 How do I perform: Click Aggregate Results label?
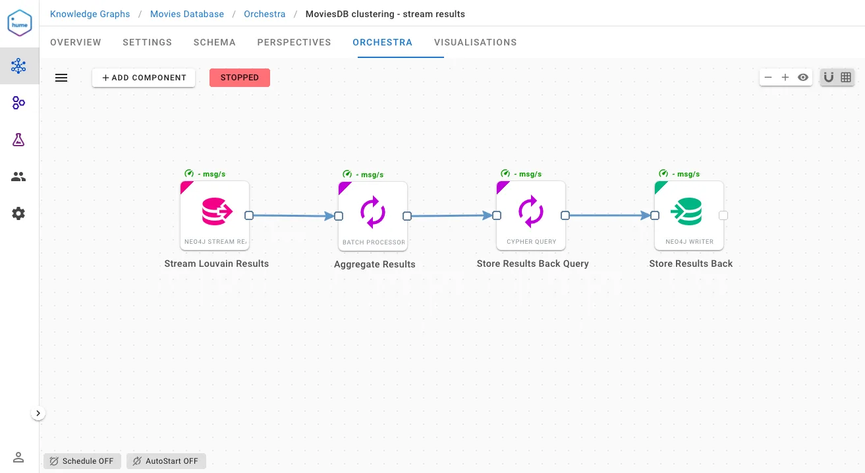tap(375, 264)
